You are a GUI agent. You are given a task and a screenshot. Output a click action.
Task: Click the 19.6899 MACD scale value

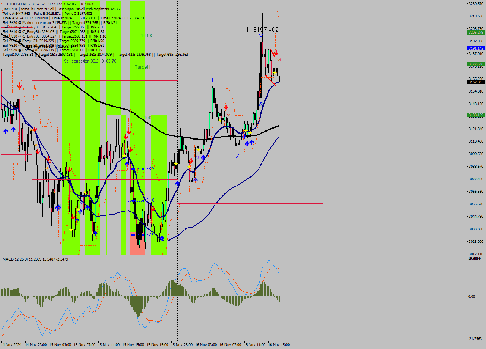[x=475, y=259]
